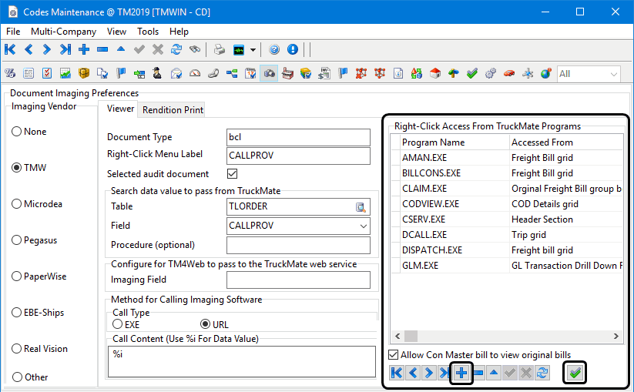Click the Right-Click Menu Label input field
Viewport: 634px width, 392px height.
point(299,154)
